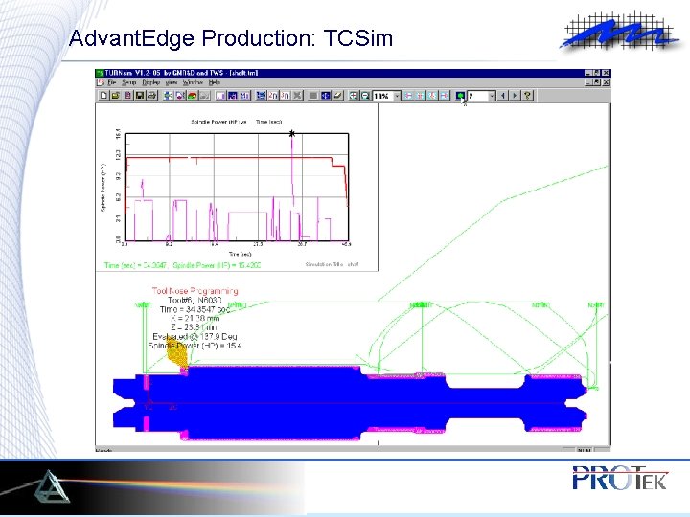Click the New file blank-page icon
Image resolution: width=690 pixels, height=517 pixels.
(x=103, y=96)
